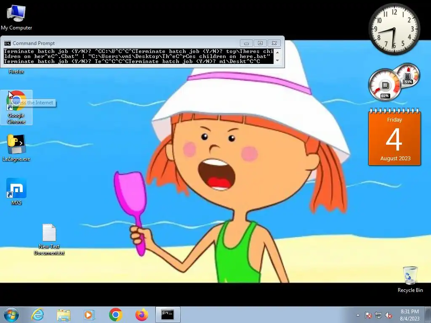This screenshot has width=431, height=323.
Task: Click the Command Prompt title bar text
Action: pos(34,43)
